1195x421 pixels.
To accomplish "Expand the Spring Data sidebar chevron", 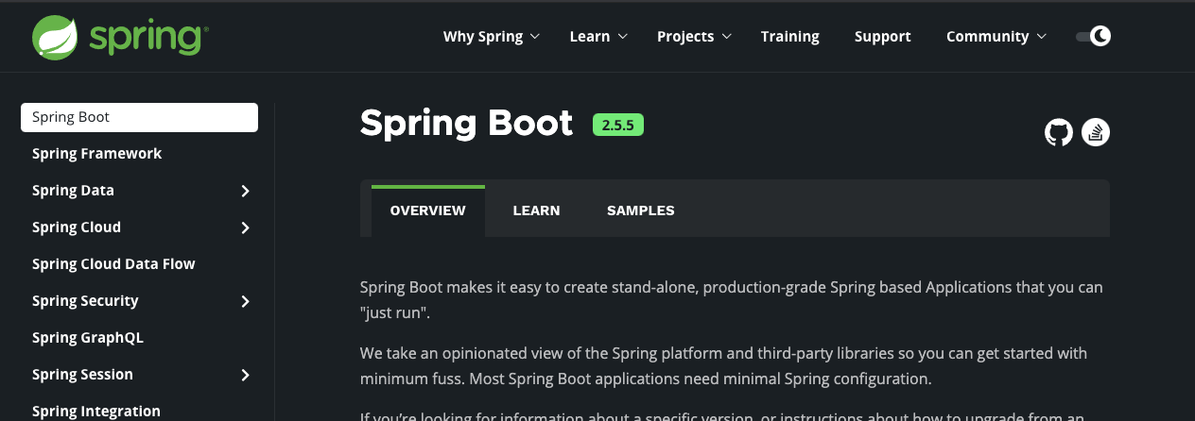I will coord(246,191).
